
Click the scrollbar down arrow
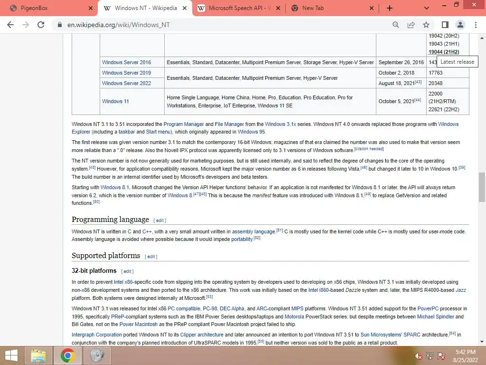482,342
